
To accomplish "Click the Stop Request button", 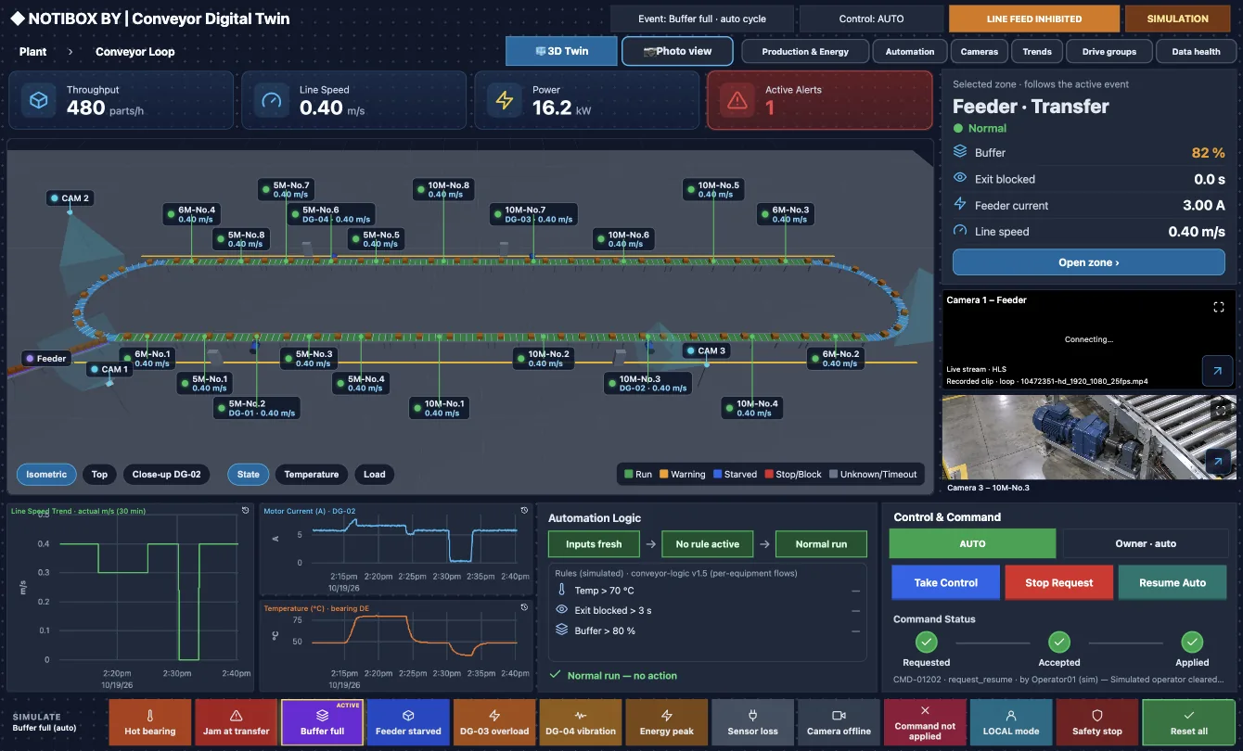I will tap(1058, 582).
